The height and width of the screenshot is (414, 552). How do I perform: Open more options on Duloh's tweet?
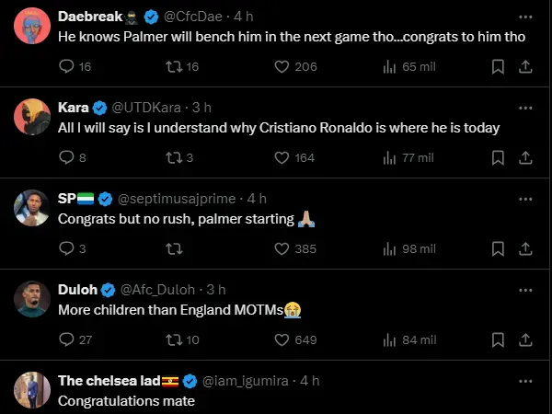525,289
